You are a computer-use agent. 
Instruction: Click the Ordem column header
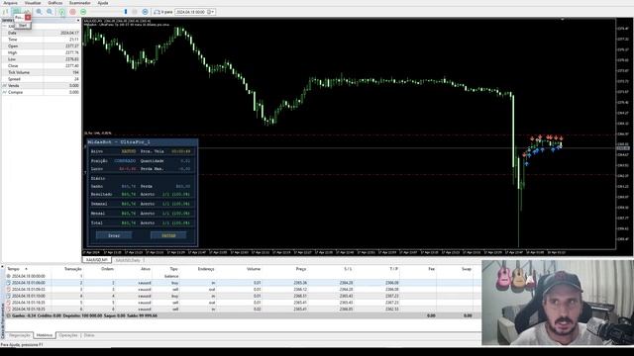coord(107,269)
